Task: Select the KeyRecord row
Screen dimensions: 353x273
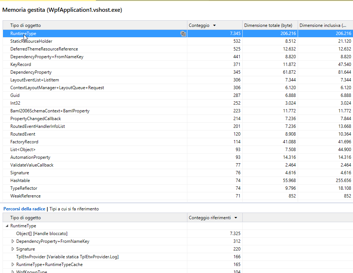Action: point(178,64)
